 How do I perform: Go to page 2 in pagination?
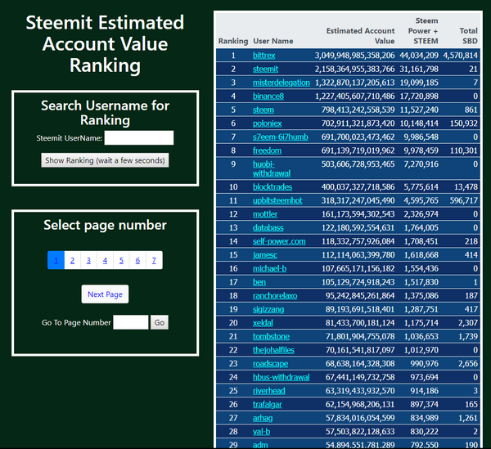[72, 260]
